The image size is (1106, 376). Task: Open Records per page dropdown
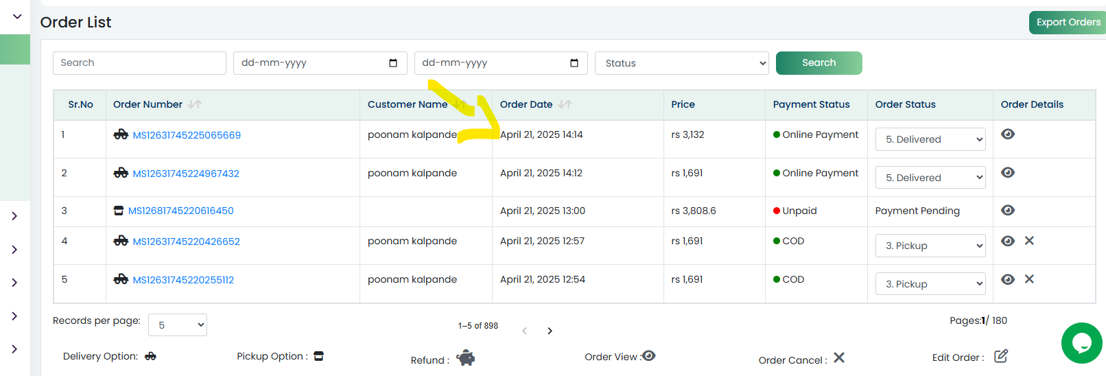point(178,325)
